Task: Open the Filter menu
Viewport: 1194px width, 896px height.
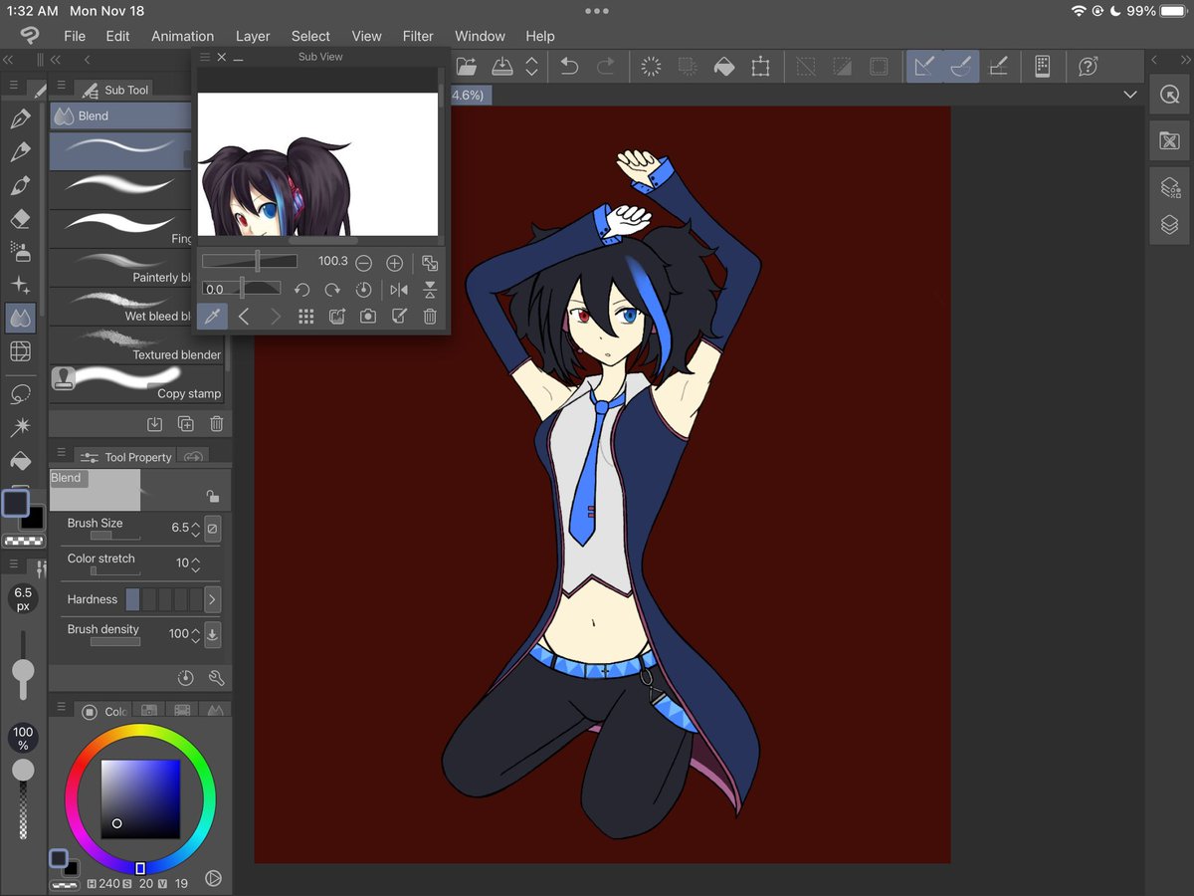Action: (x=418, y=36)
